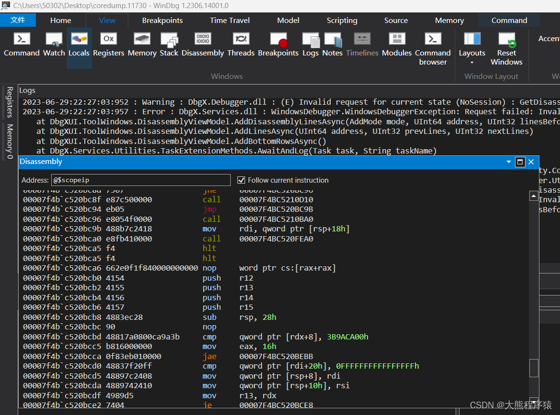Click the 文件 menu
The image size is (560, 415).
click(x=18, y=21)
